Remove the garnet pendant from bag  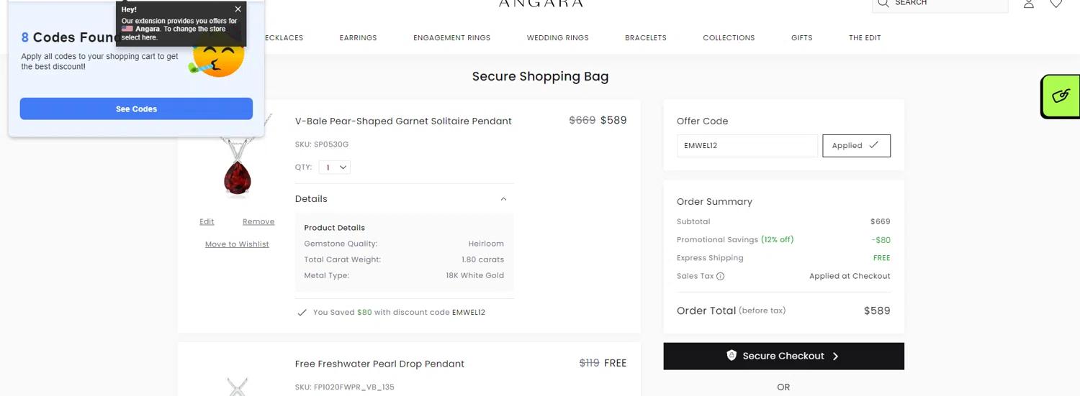click(258, 221)
